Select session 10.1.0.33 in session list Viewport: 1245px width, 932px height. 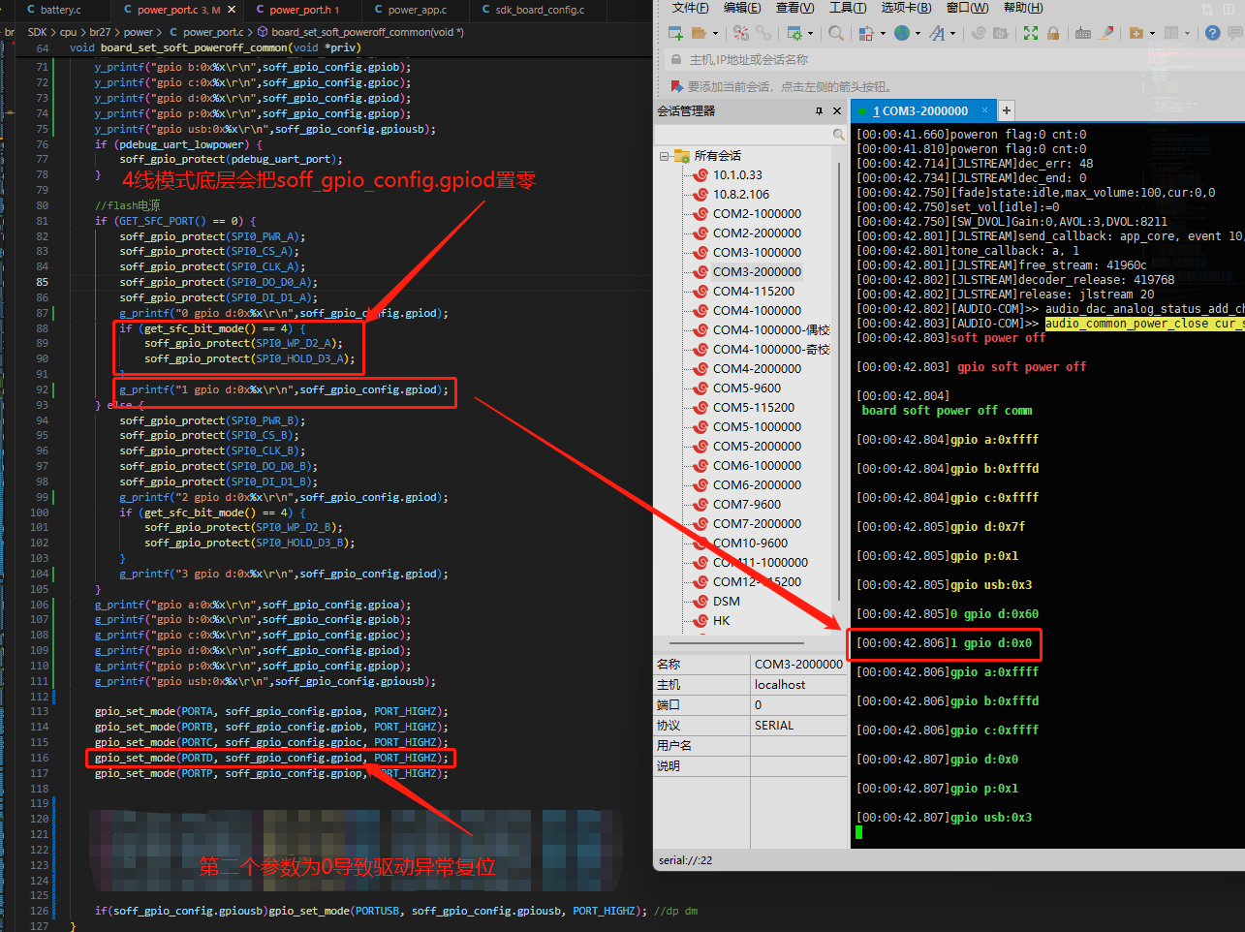tap(737, 175)
